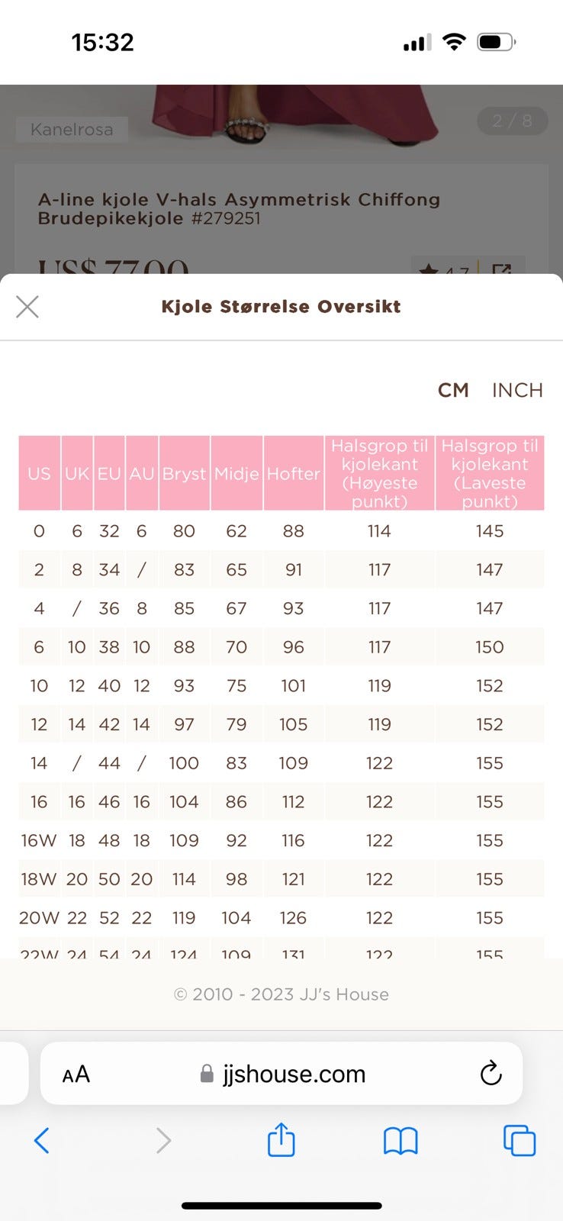Open AA reader text options
The height and width of the screenshot is (1221, 563).
point(76,1074)
